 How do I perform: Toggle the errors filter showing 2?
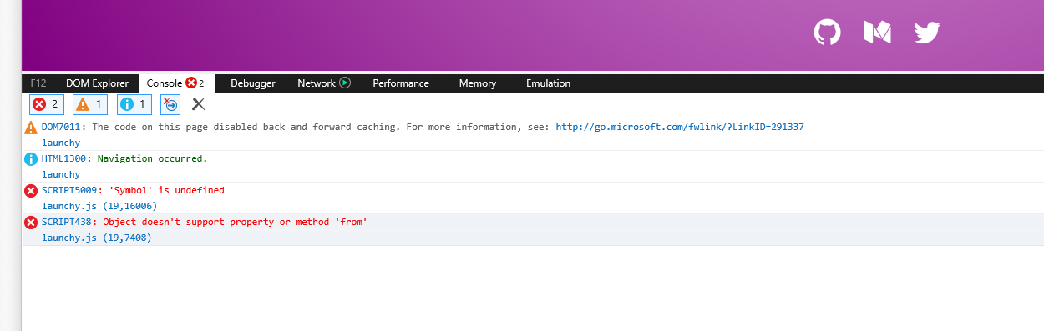(46, 104)
